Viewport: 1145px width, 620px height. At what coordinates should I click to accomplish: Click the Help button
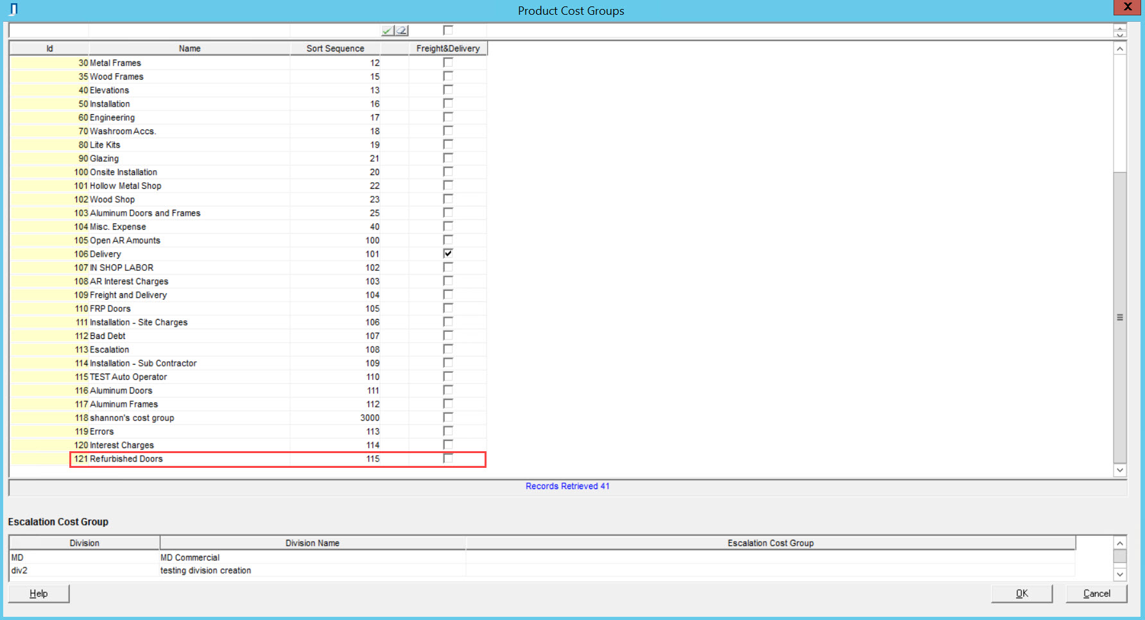click(39, 594)
